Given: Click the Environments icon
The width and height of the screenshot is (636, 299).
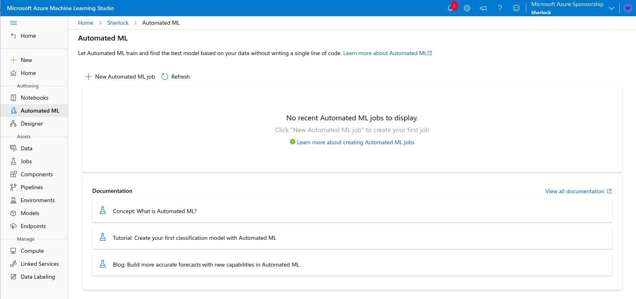Looking at the screenshot, I should coord(13,200).
